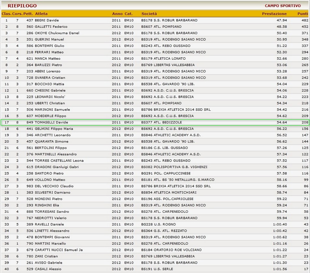Select athlete MARINONI Samuele
The image size is (310, 273).
pos(52,109)
